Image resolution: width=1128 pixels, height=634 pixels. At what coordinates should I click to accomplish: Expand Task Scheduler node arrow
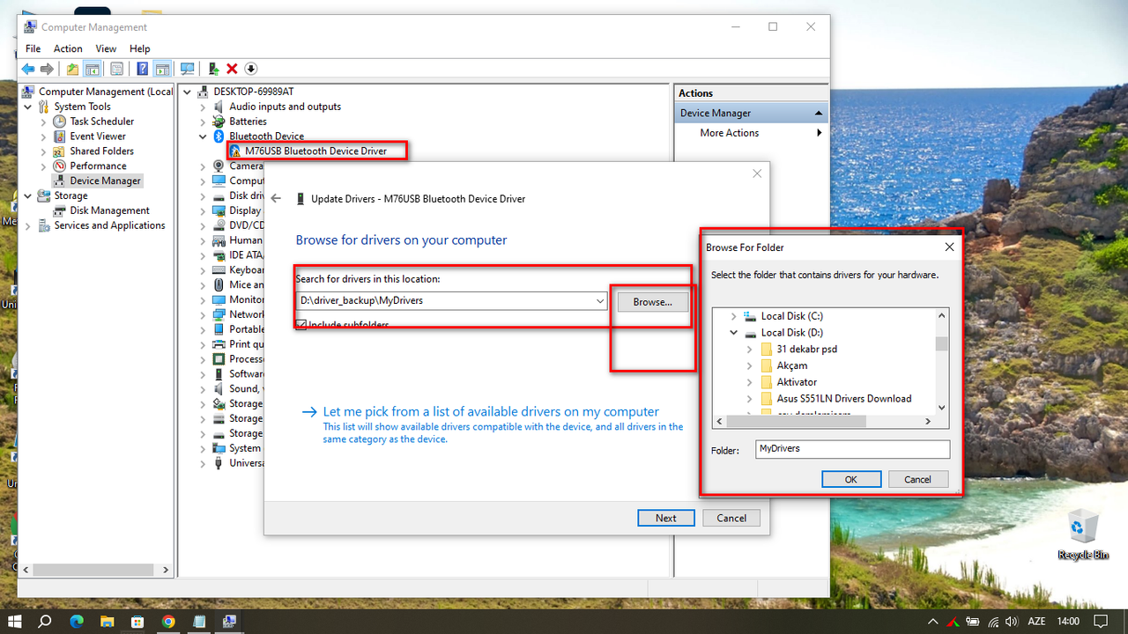43,122
